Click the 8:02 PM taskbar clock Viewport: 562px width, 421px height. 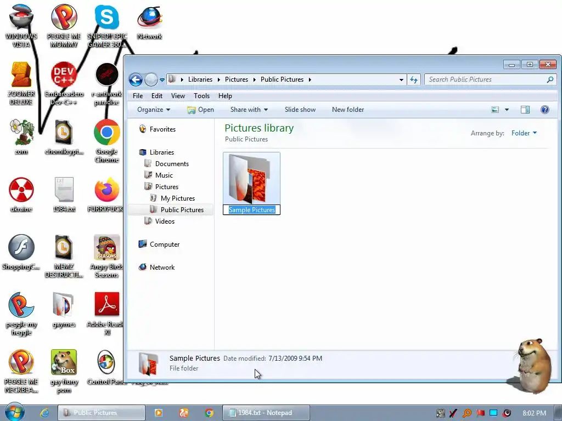coord(535,413)
